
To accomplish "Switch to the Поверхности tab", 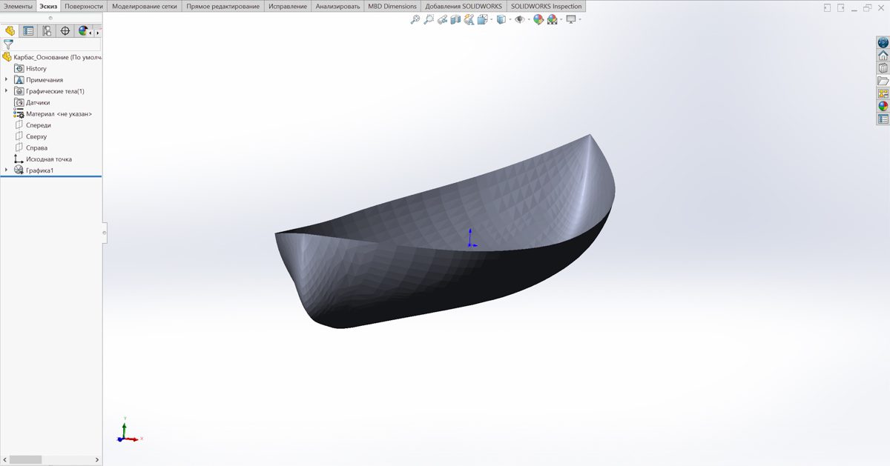I will pyautogui.click(x=83, y=6).
